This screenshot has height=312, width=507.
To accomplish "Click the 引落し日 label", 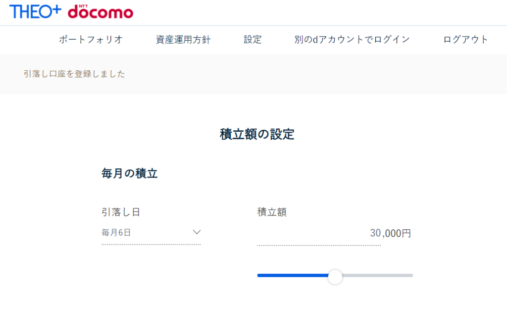I will 121,212.
